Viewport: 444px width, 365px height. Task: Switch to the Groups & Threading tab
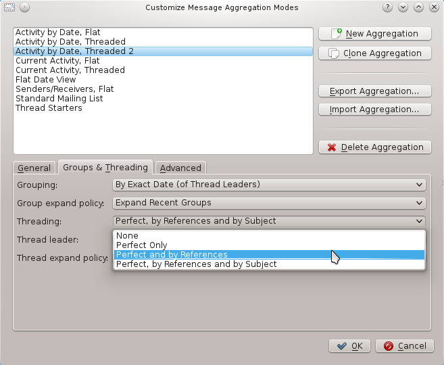point(105,168)
